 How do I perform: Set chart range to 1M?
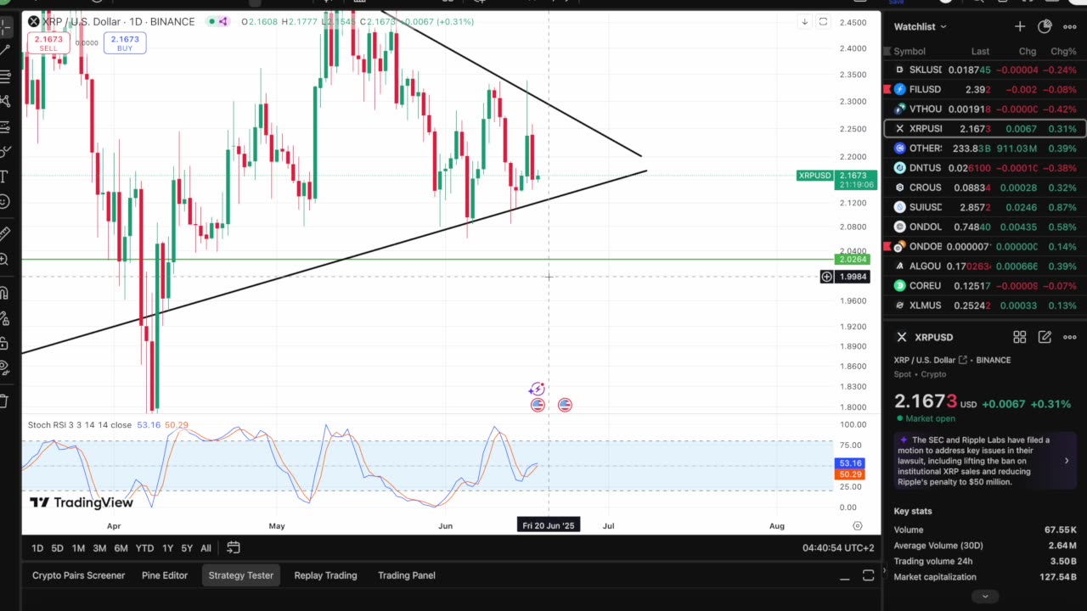[78, 548]
